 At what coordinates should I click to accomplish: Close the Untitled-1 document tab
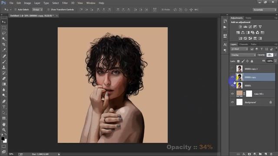(x=57, y=16)
